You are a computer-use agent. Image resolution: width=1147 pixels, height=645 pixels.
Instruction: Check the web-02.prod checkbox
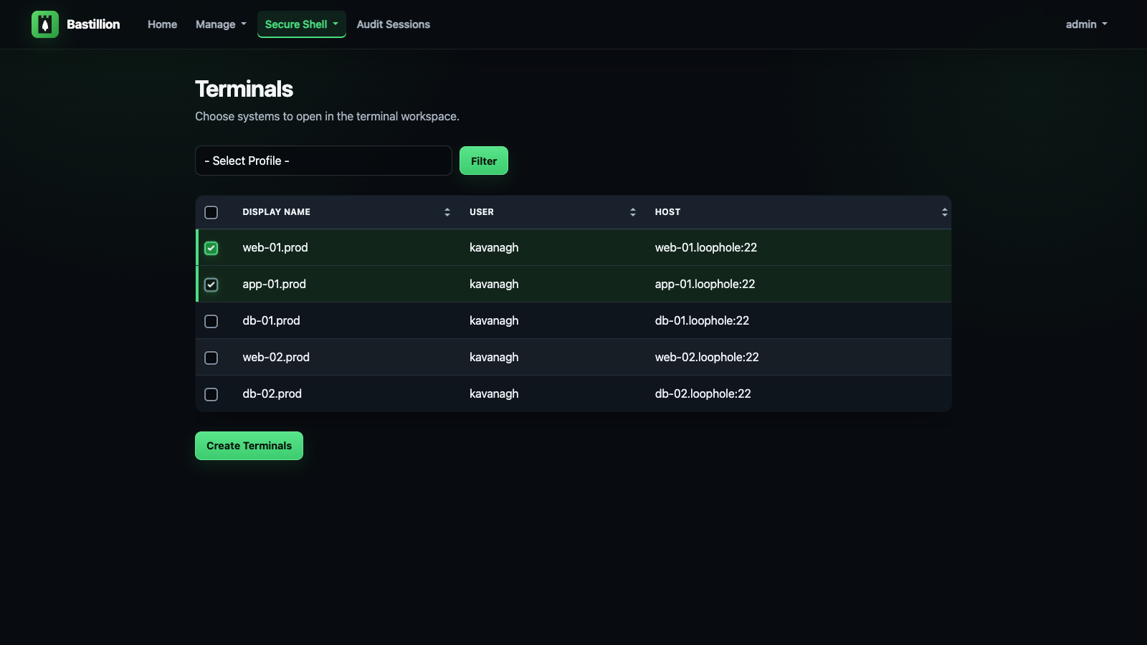click(211, 358)
